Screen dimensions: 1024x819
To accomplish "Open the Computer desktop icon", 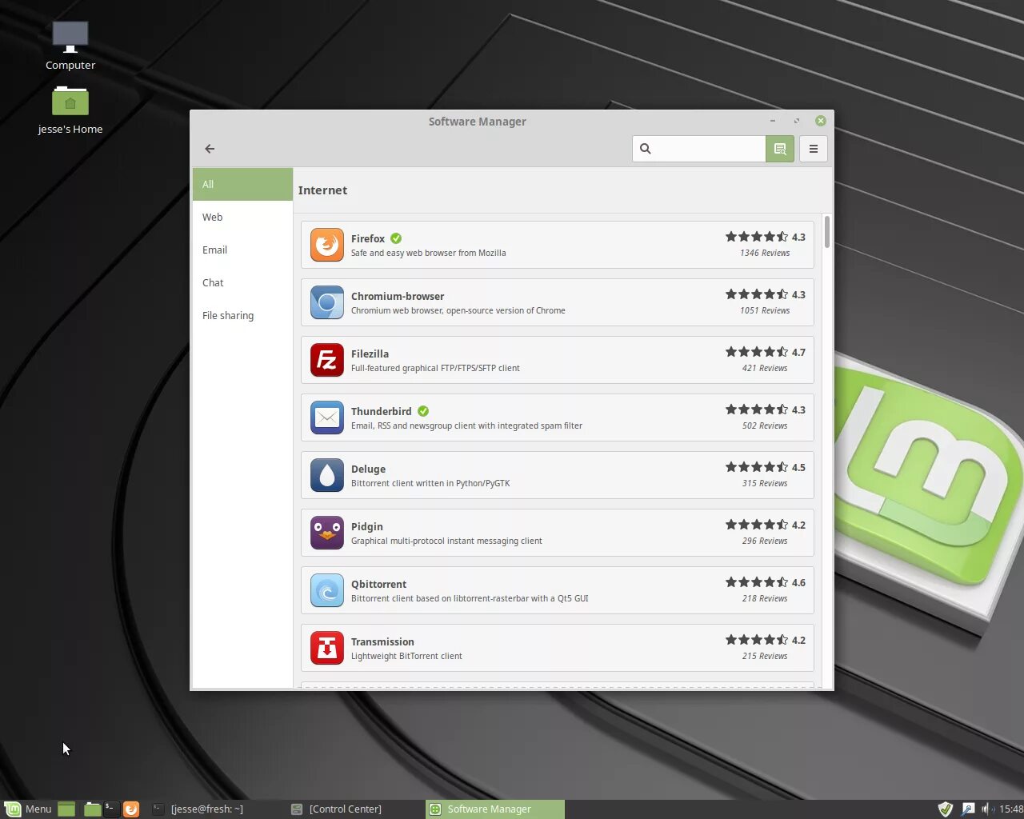I will coord(70,46).
